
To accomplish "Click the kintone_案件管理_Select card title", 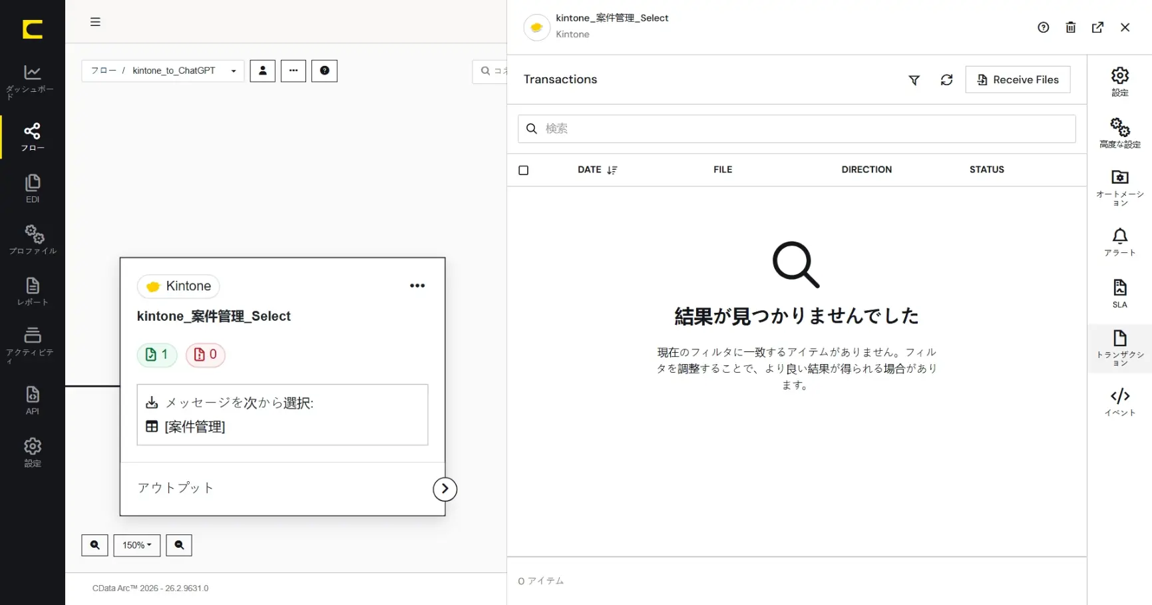I will pyautogui.click(x=214, y=316).
